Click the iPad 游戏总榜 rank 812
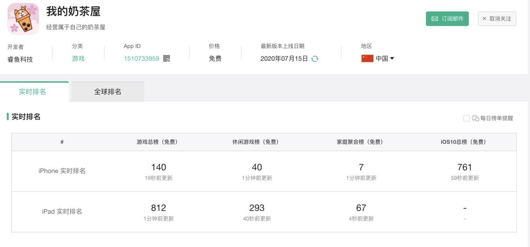Image resolution: width=530 pixels, height=247 pixels. 159,208
